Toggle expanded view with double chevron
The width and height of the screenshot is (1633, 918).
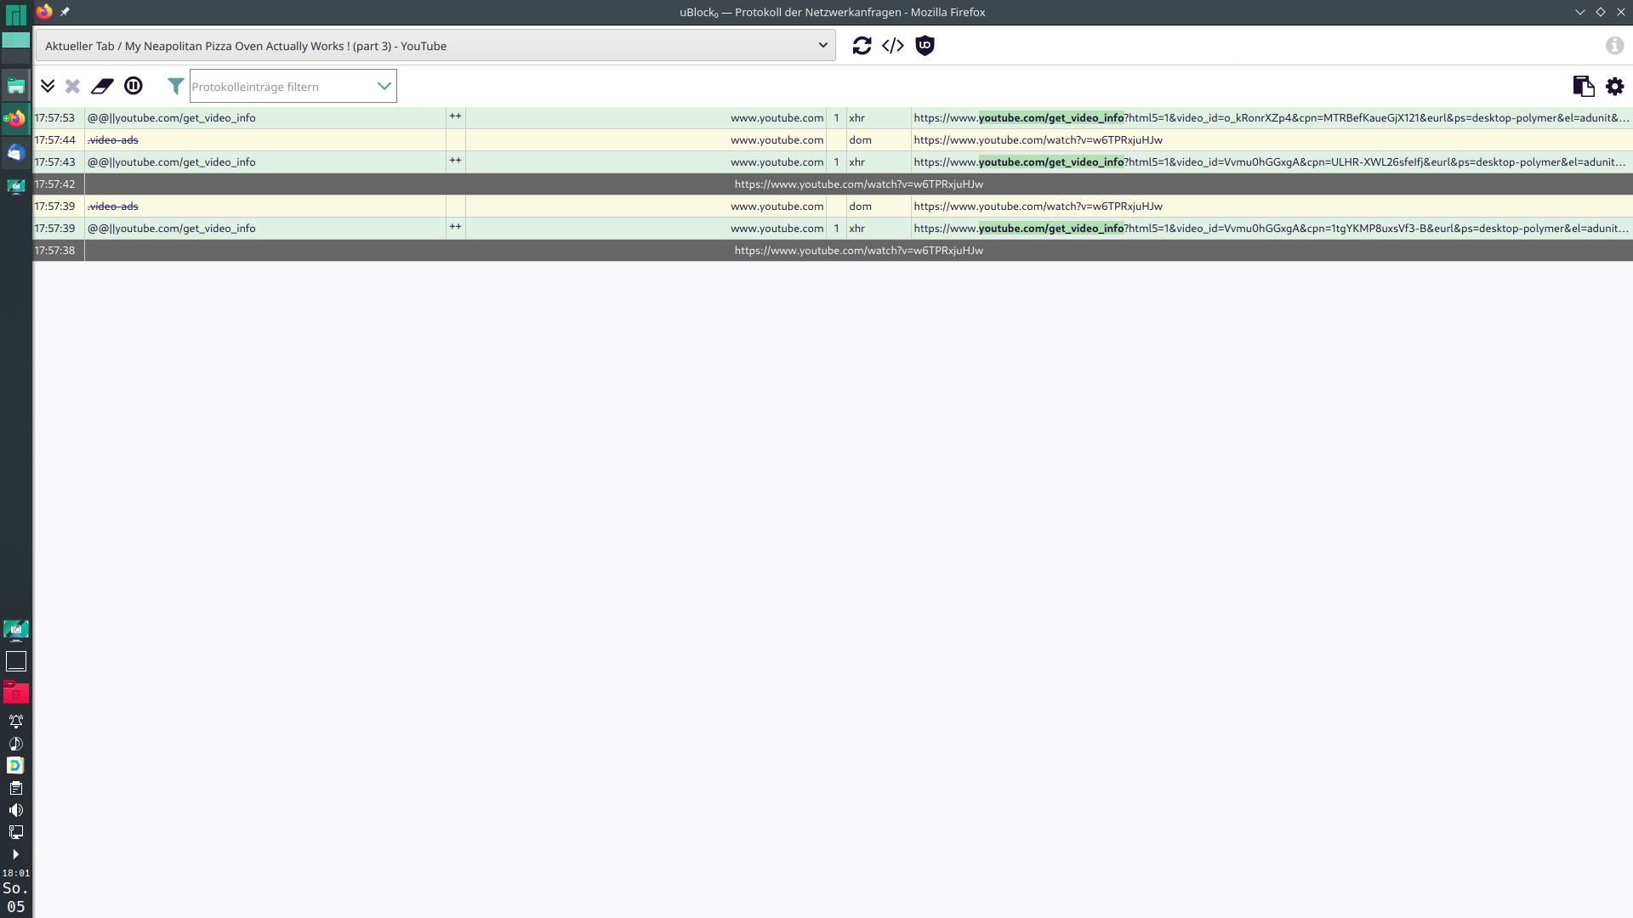point(48,86)
